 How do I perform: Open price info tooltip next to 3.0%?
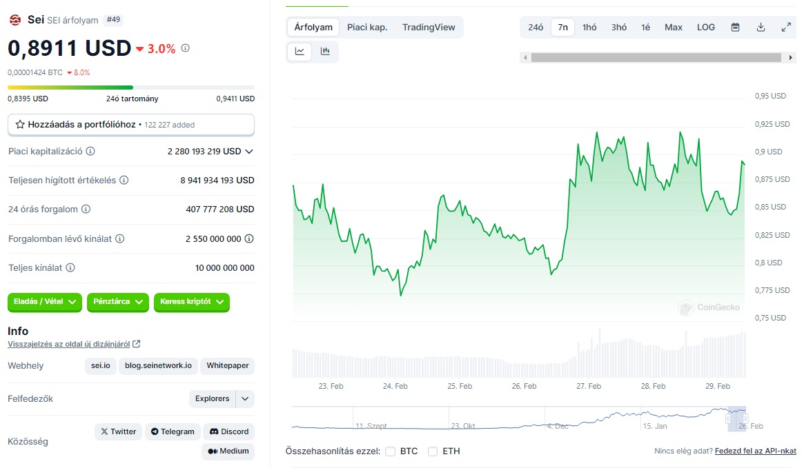tap(186, 48)
